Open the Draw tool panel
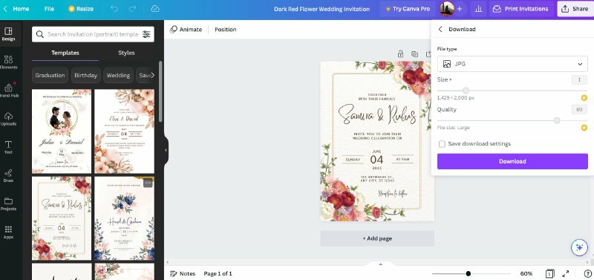 pyautogui.click(x=8, y=175)
